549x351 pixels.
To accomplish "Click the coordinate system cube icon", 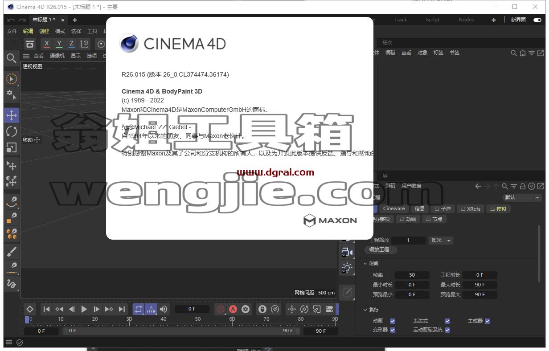I will click(x=85, y=44).
